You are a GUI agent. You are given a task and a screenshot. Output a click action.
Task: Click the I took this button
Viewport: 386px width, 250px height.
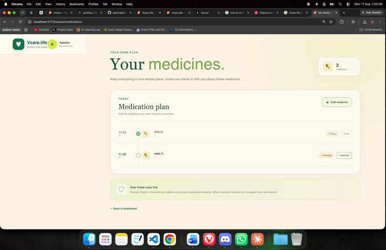click(344, 155)
